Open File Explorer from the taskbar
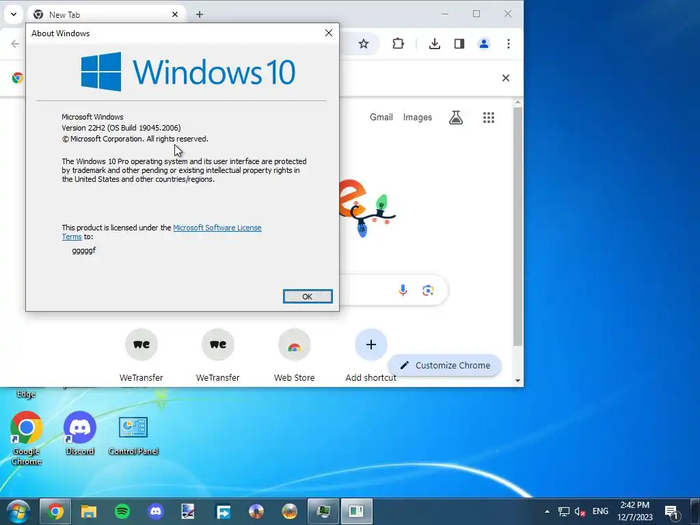Screen dimensions: 700x525 [x=88, y=511]
